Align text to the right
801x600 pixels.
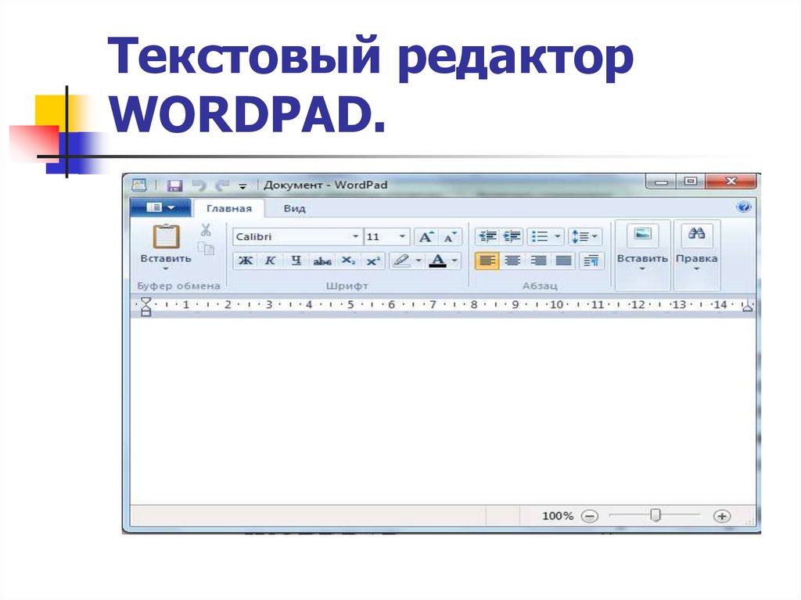point(538,261)
